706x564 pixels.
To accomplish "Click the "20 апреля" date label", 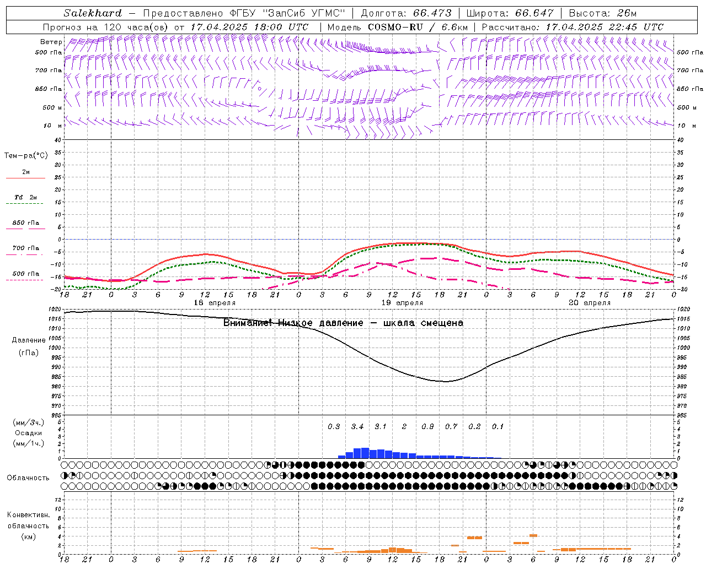I will pos(590,303).
